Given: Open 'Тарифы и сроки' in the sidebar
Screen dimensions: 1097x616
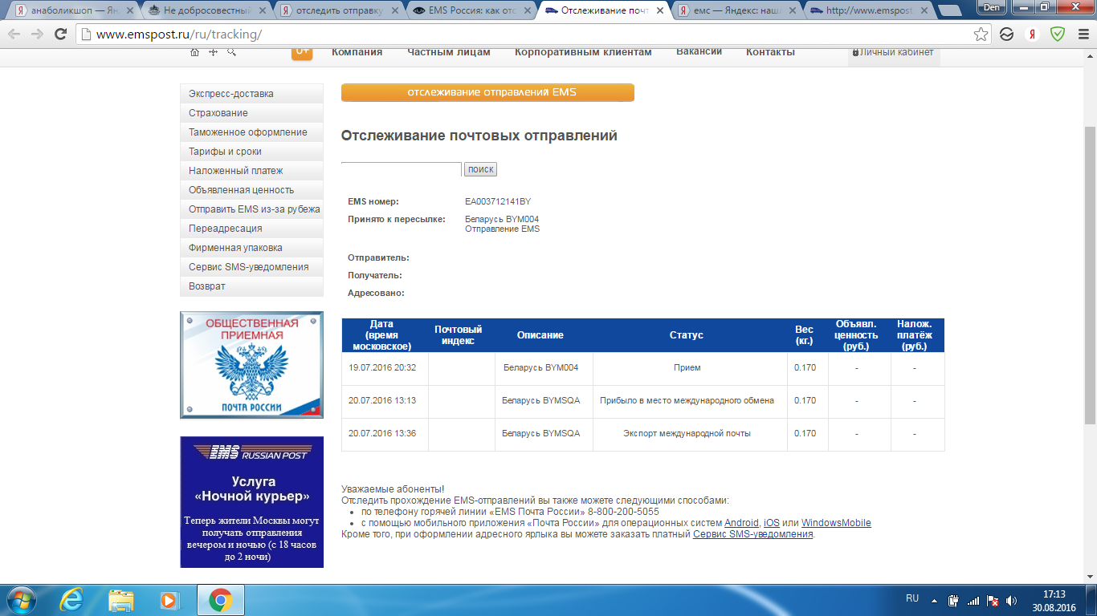Looking at the screenshot, I should click(x=226, y=152).
